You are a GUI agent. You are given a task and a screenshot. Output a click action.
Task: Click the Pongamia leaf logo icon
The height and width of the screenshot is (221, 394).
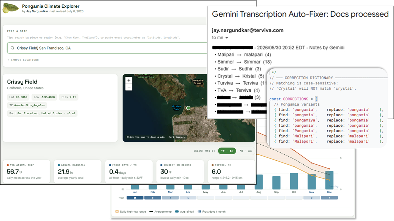pyautogui.click(x=11, y=8)
